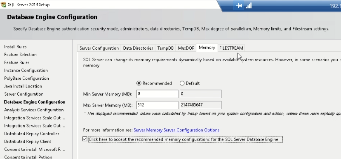The height and width of the screenshot is (159, 341).
Task: Click PolyBase Configuration step
Action: point(26,78)
